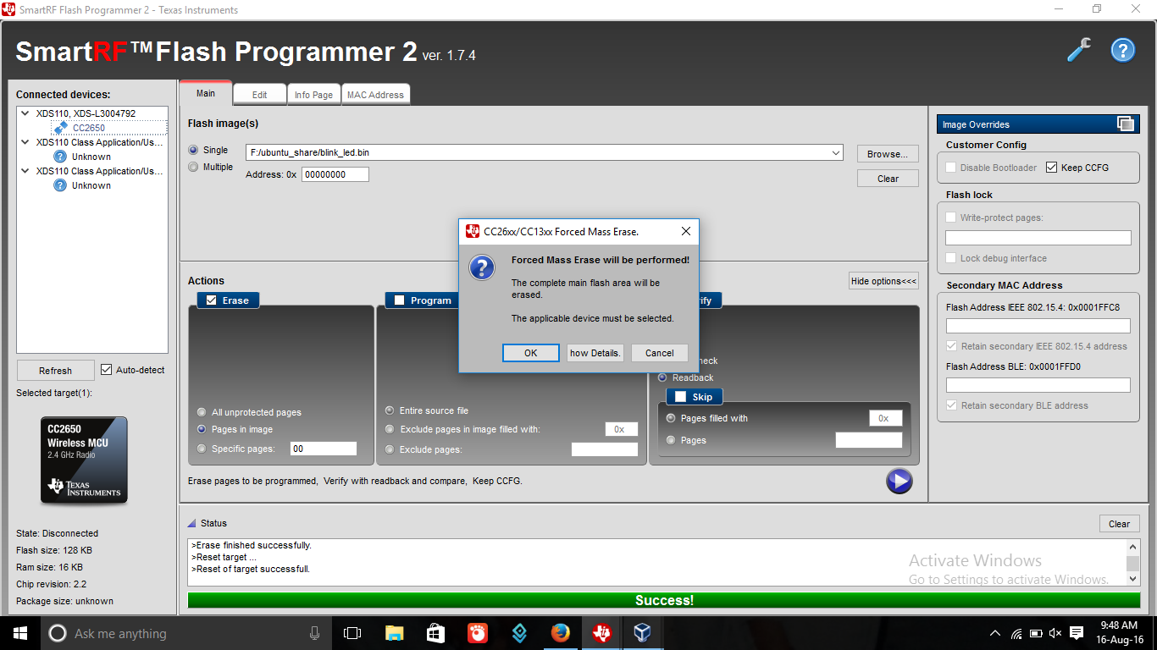Open the wrench settings tool
Screen dimensions: 1157x650
pos(1079,51)
